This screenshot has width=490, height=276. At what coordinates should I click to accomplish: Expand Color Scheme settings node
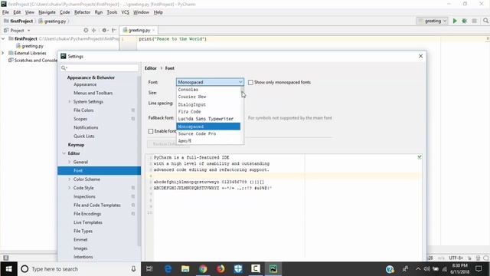tap(70, 179)
